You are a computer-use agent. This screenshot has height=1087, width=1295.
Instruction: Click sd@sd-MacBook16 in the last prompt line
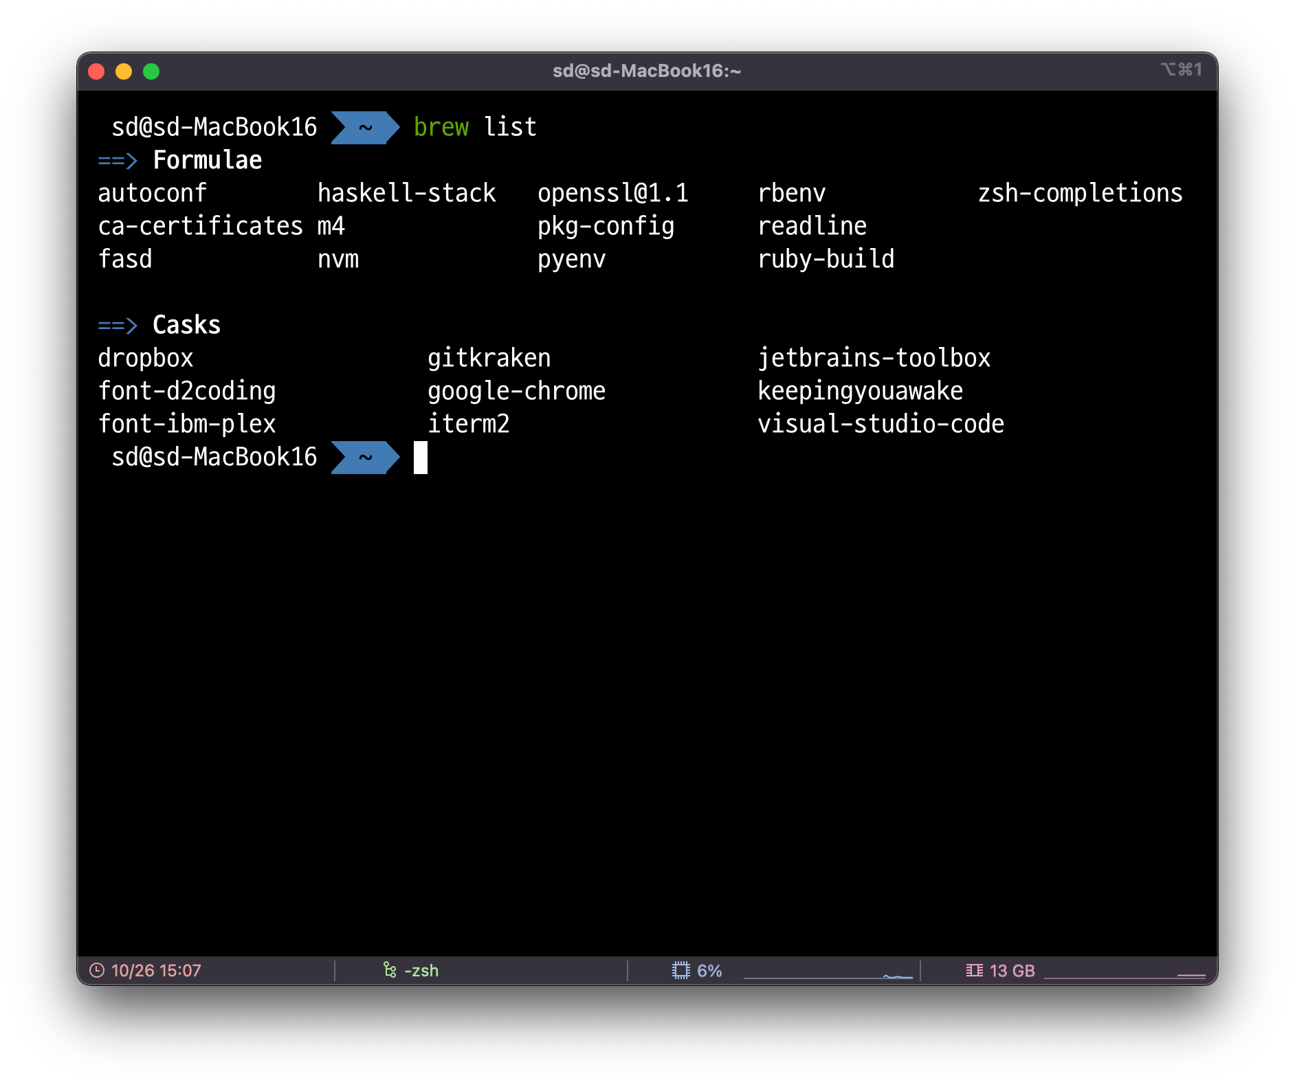214,457
